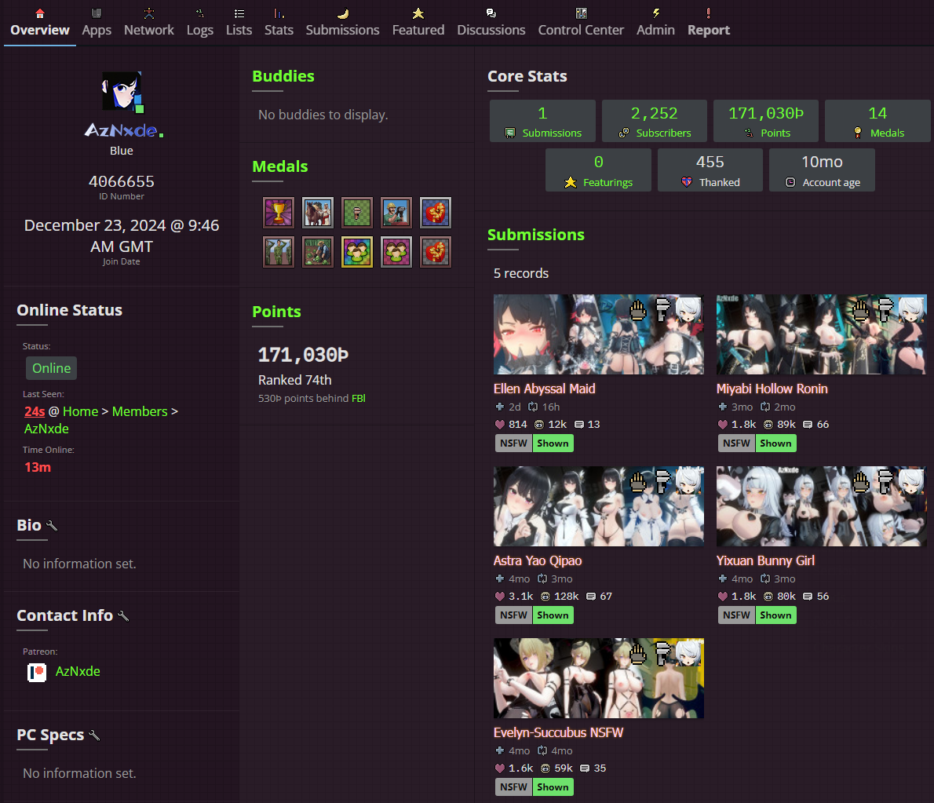Edit PC Specs via wrench icon
This screenshot has height=803, width=934.
tap(94, 735)
